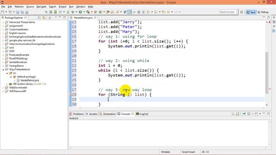Click the Run External Tools icon
Image resolution: width=276 pixels, height=155 pixels.
88,12
